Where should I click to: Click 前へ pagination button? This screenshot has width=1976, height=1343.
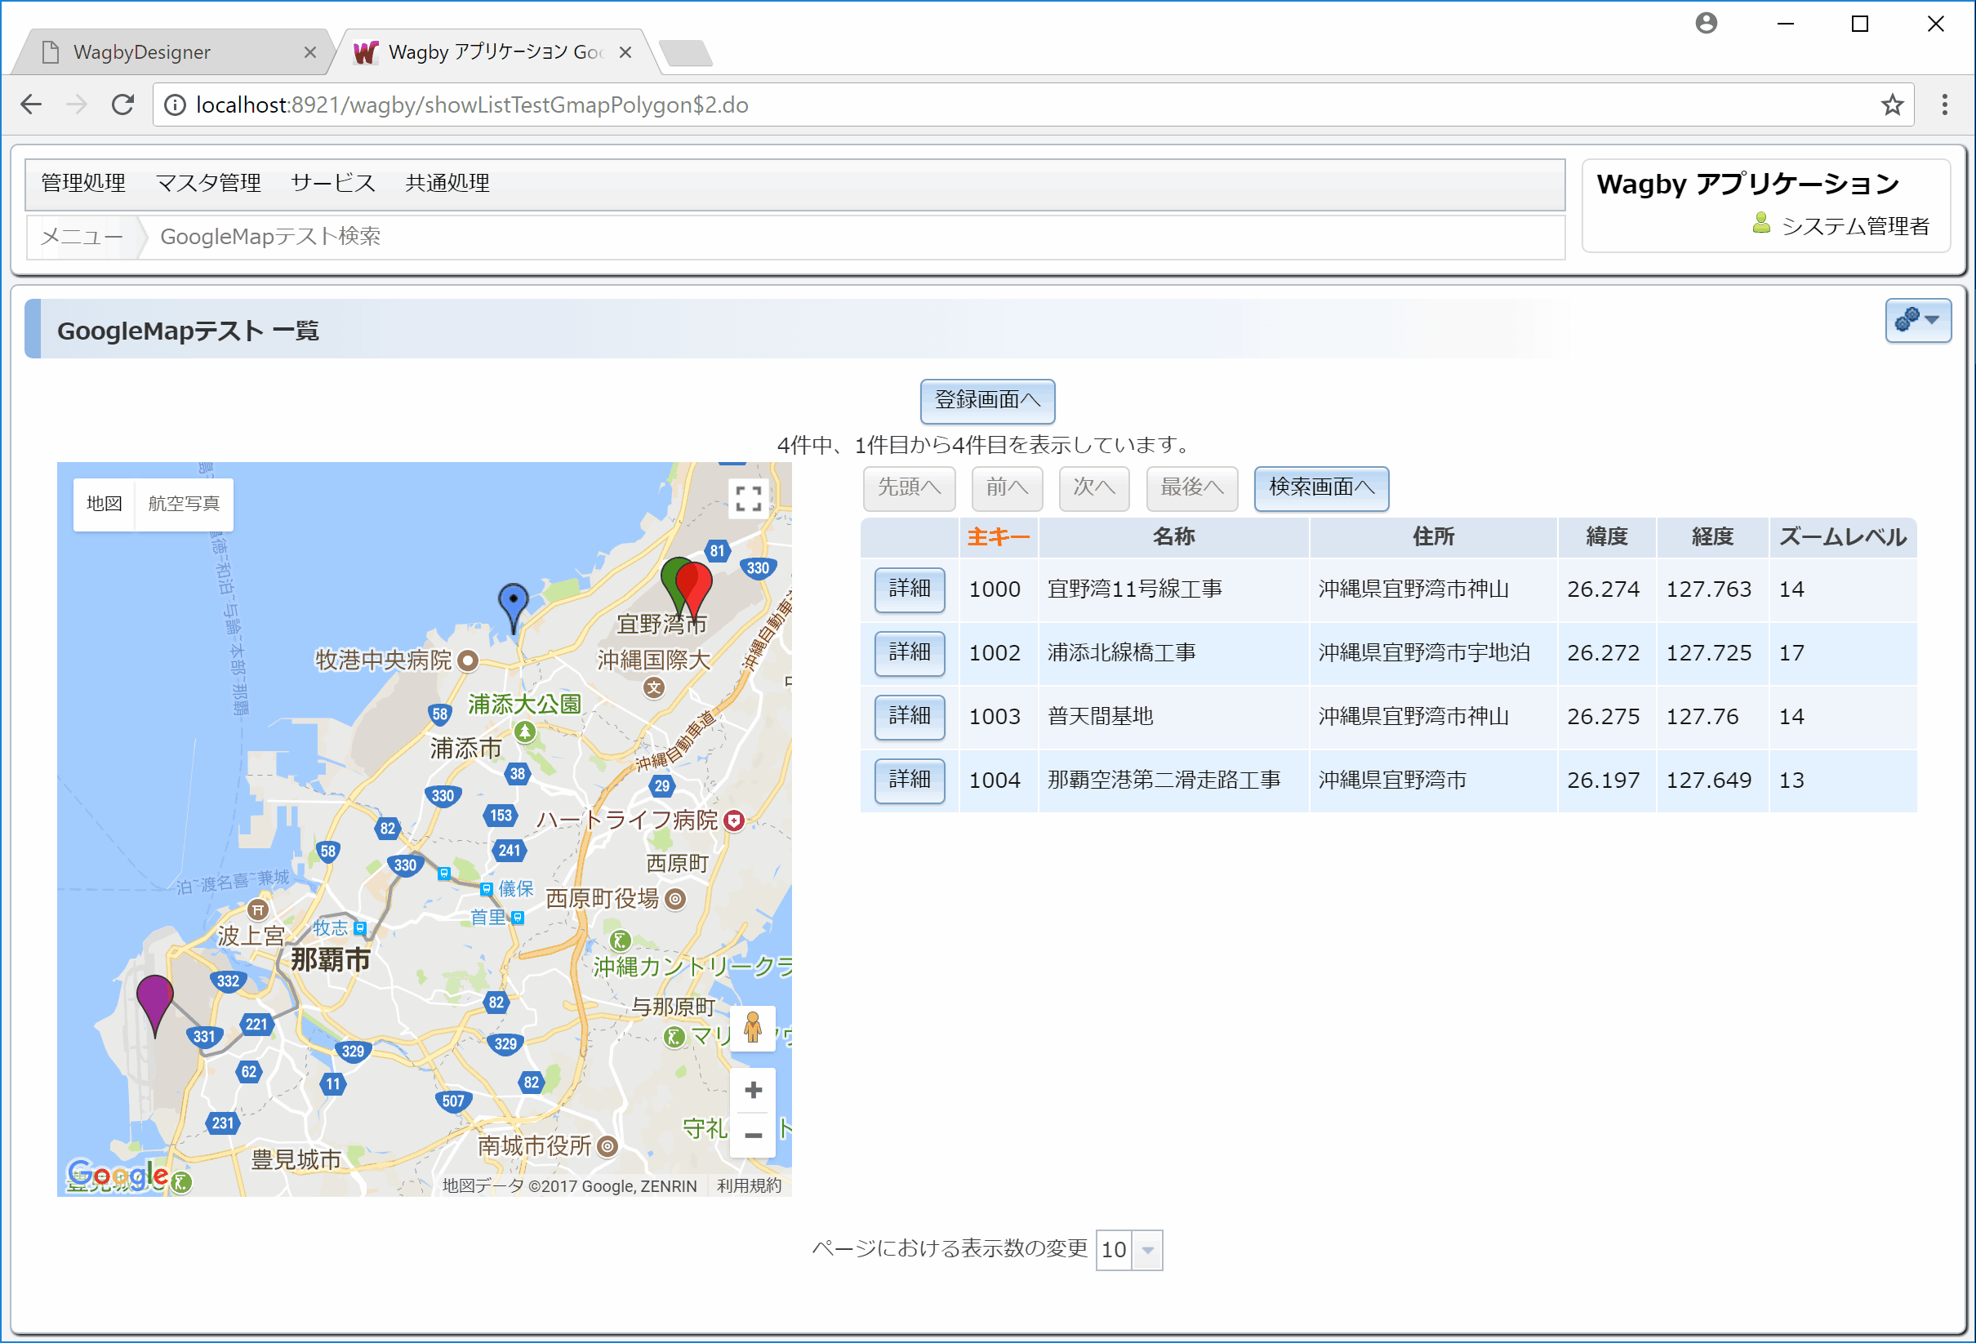pos(1007,488)
